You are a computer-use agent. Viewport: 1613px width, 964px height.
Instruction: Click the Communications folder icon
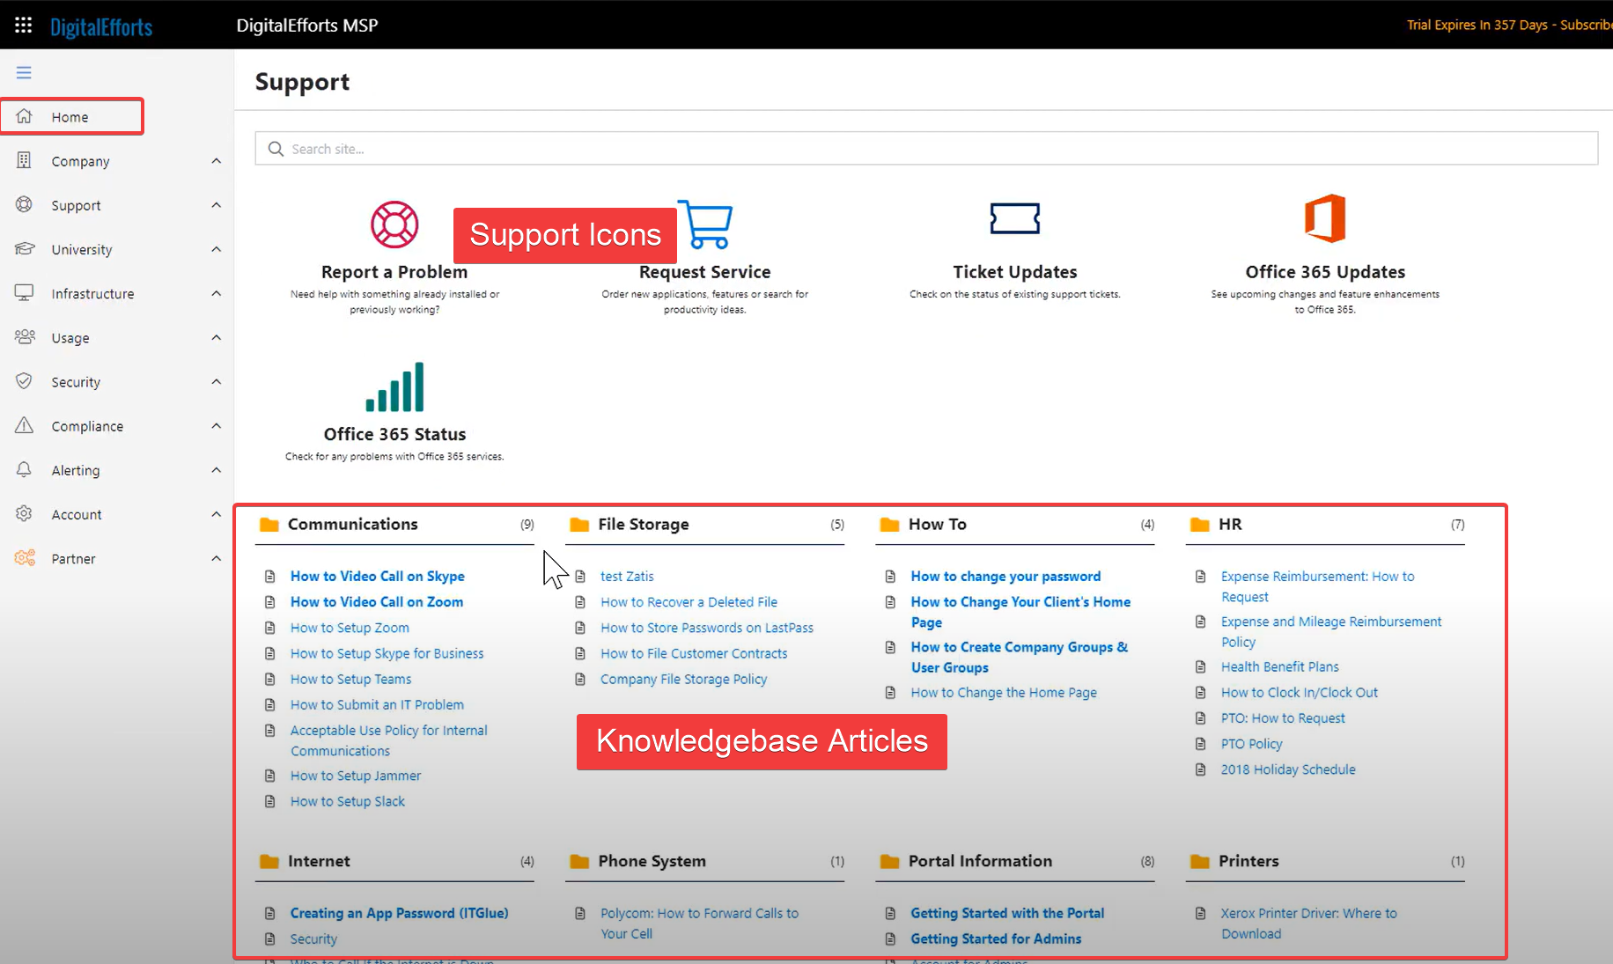(x=269, y=525)
